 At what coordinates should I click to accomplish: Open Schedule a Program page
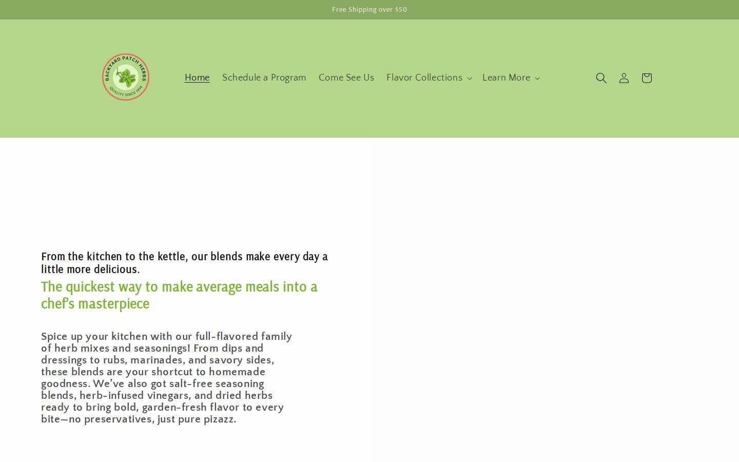coord(264,78)
